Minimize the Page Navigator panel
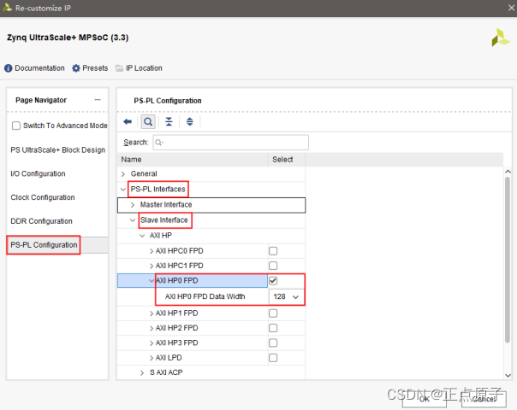Viewport: 517px width, 410px height. [x=98, y=100]
